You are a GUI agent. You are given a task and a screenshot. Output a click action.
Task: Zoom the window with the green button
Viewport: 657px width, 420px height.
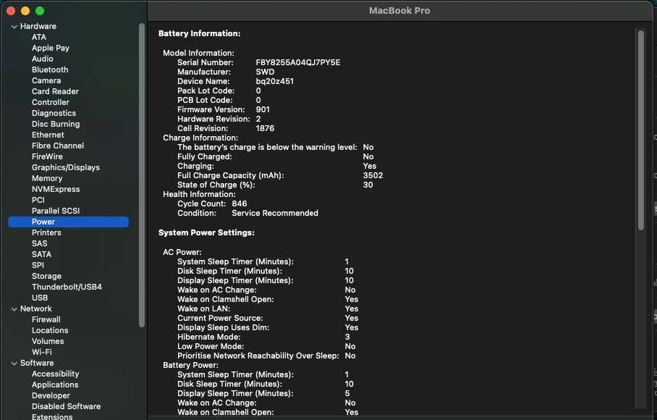40,11
